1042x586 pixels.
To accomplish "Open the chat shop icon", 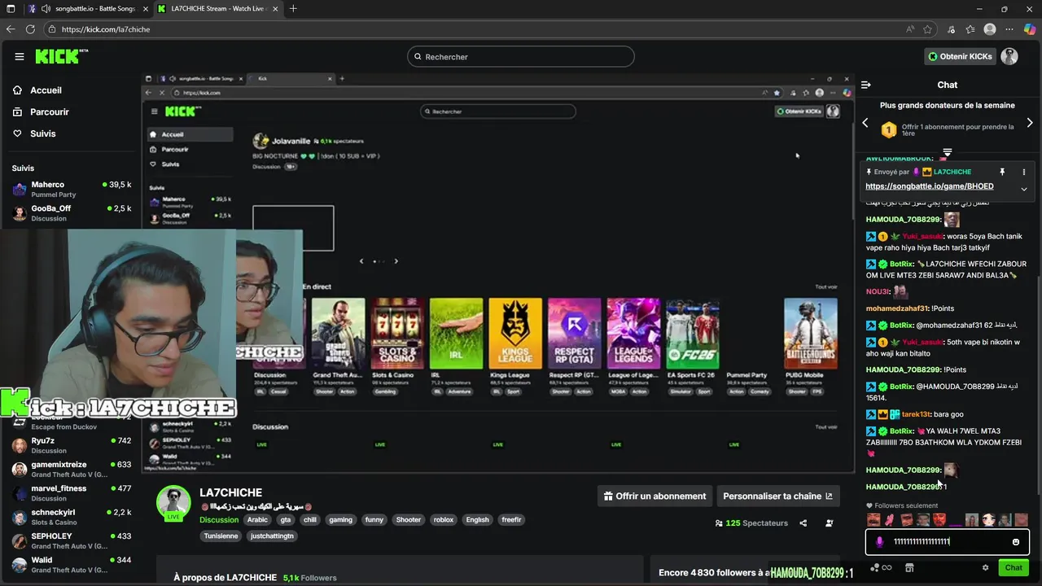I will 909,568.
